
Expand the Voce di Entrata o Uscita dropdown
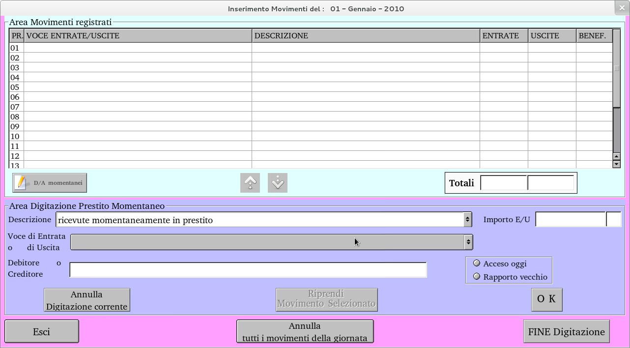(468, 242)
